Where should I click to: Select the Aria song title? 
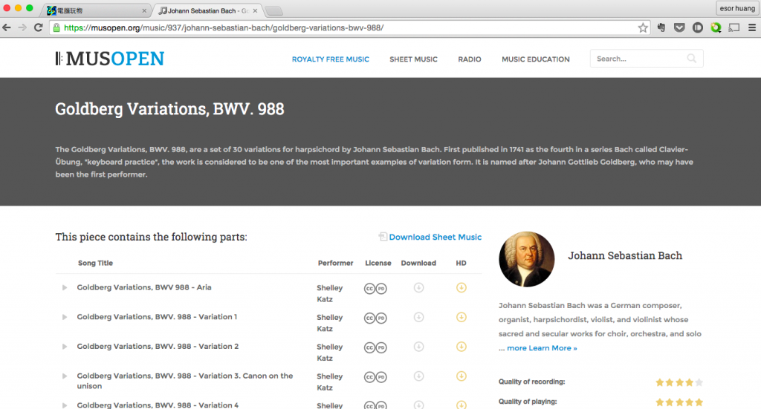coord(144,287)
